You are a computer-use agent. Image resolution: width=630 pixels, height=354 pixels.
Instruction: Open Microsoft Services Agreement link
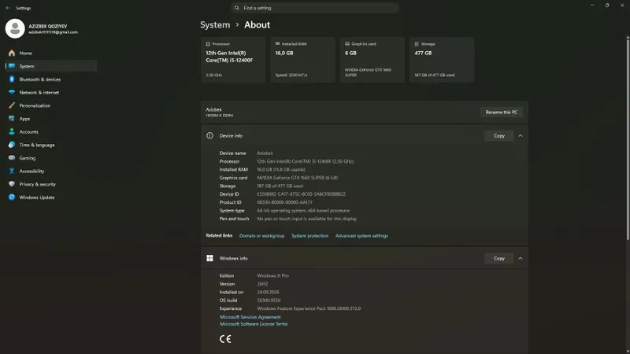[250, 317]
